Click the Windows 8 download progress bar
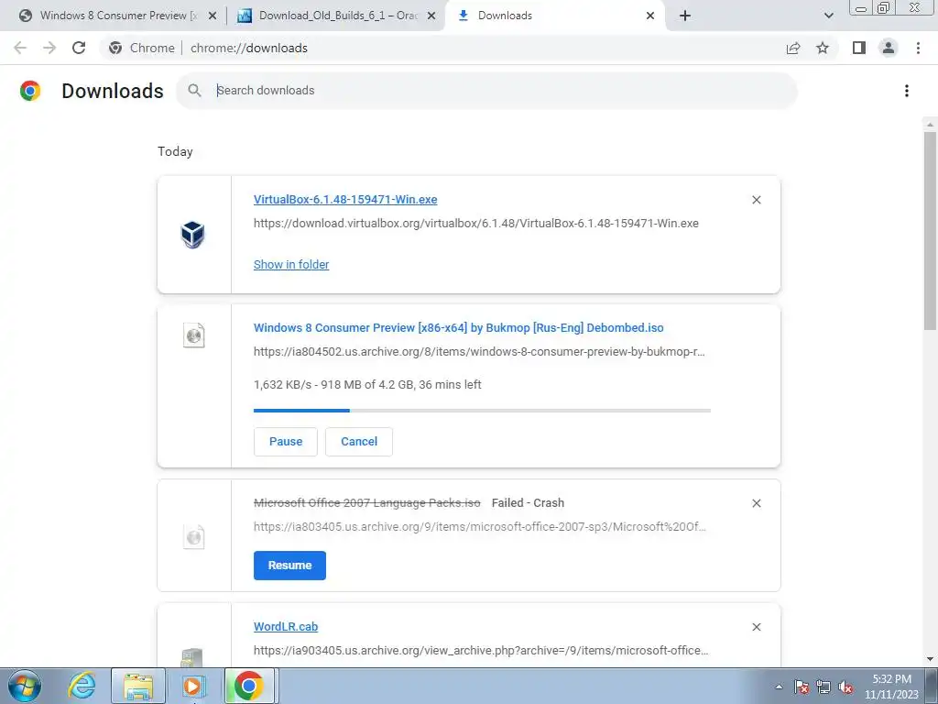The width and height of the screenshot is (938, 704). point(482,411)
